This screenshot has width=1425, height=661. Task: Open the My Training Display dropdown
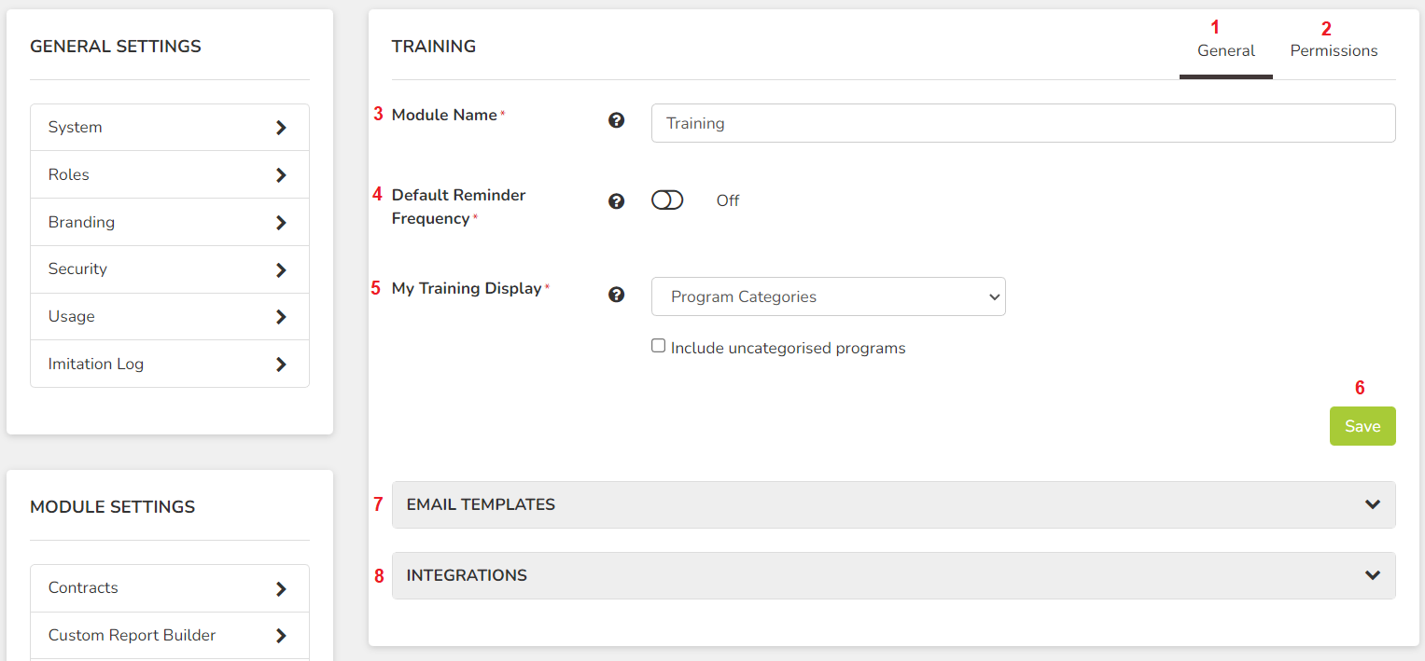tap(829, 296)
